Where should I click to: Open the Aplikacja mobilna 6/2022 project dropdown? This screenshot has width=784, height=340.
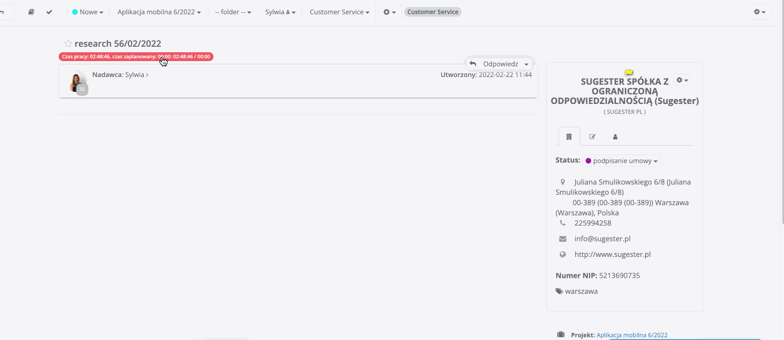coord(159,12)
